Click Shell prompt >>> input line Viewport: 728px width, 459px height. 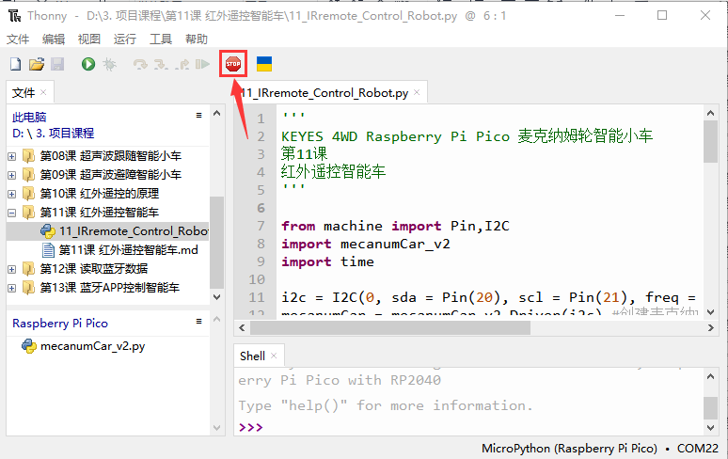251,427
